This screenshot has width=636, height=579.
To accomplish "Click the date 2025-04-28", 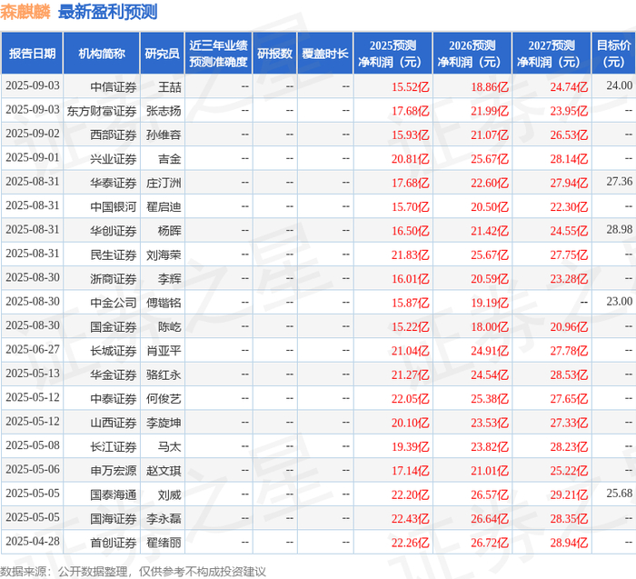I will click(33, 541).
